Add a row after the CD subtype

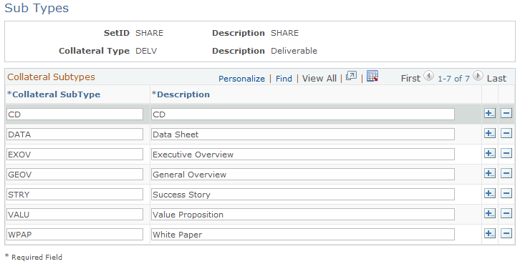490,114
